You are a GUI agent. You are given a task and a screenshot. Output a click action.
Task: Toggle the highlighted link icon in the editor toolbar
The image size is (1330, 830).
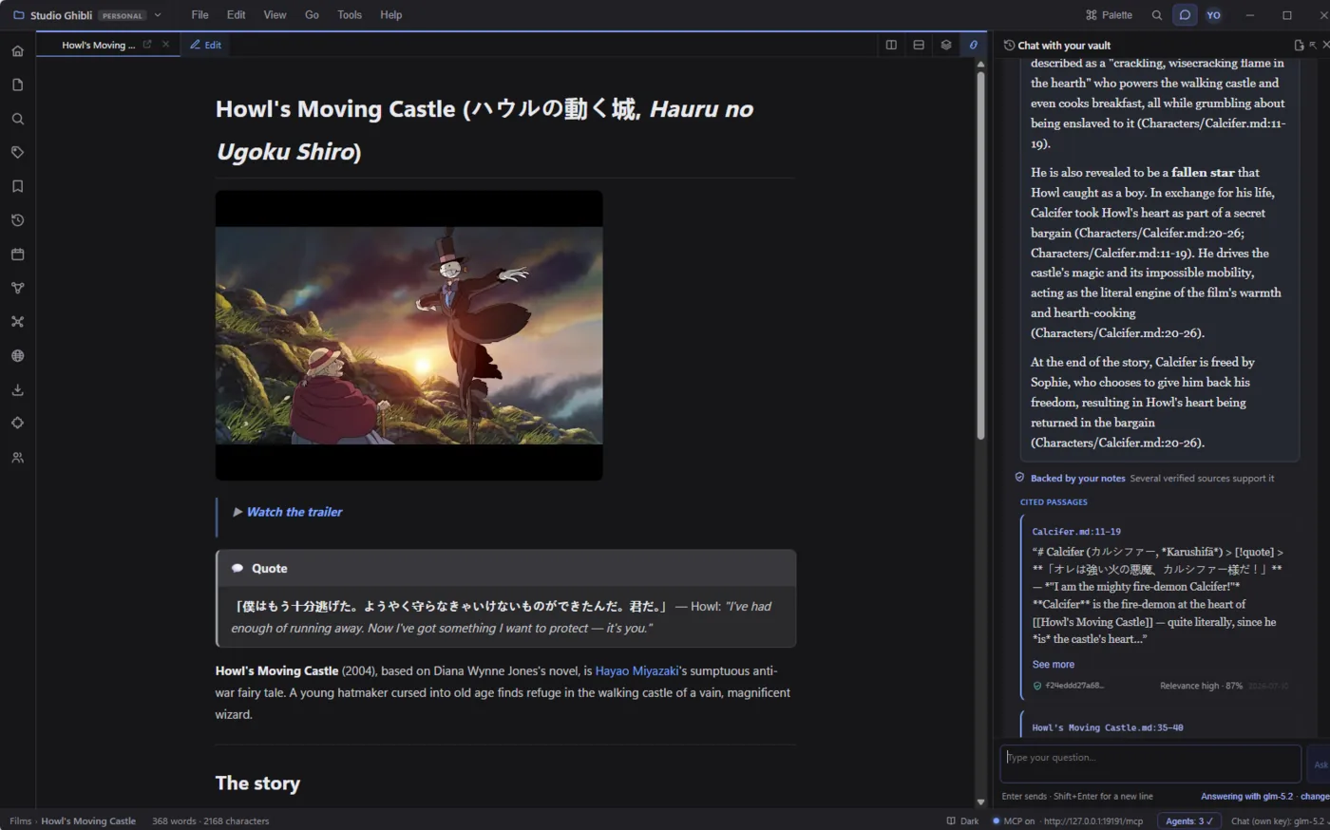click(x=973, y=45)
